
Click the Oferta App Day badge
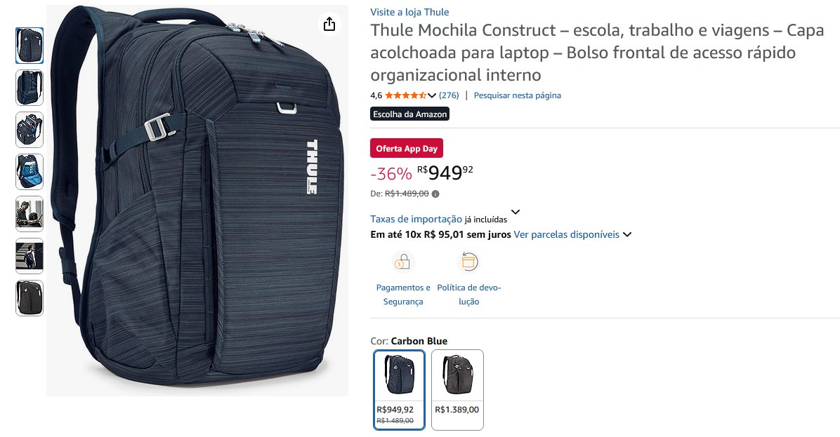coord(407,149)
